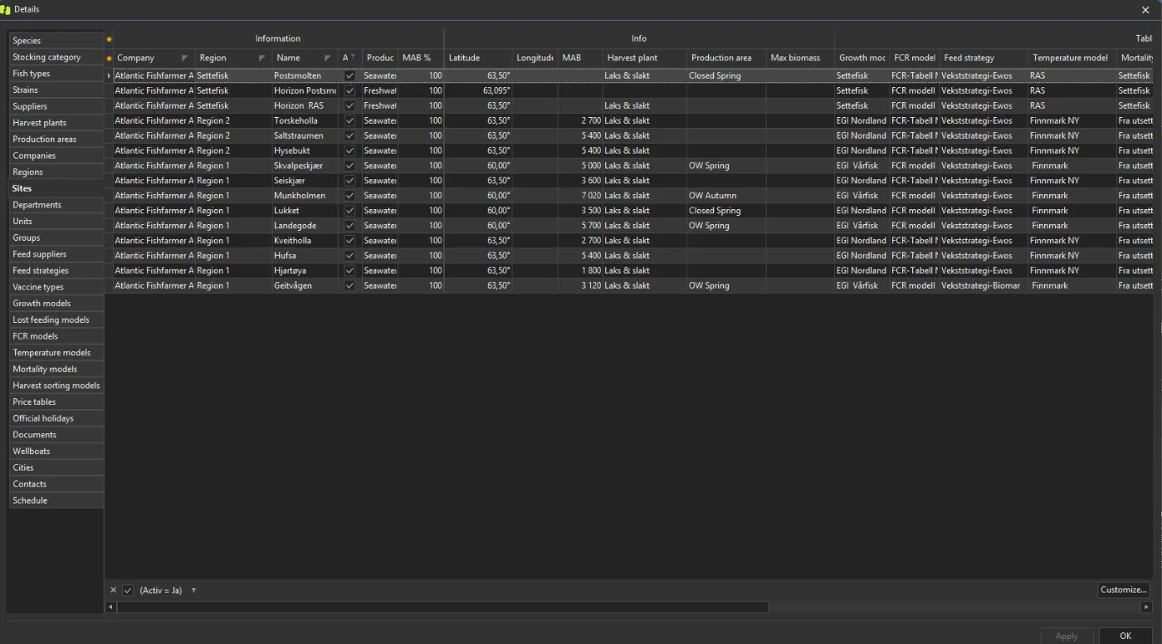The height and width of the screenshot is (644, 1162).
Task: Click the horizontal scrollbar thumb
Action: pyautogui.click(x=442, y=607)
